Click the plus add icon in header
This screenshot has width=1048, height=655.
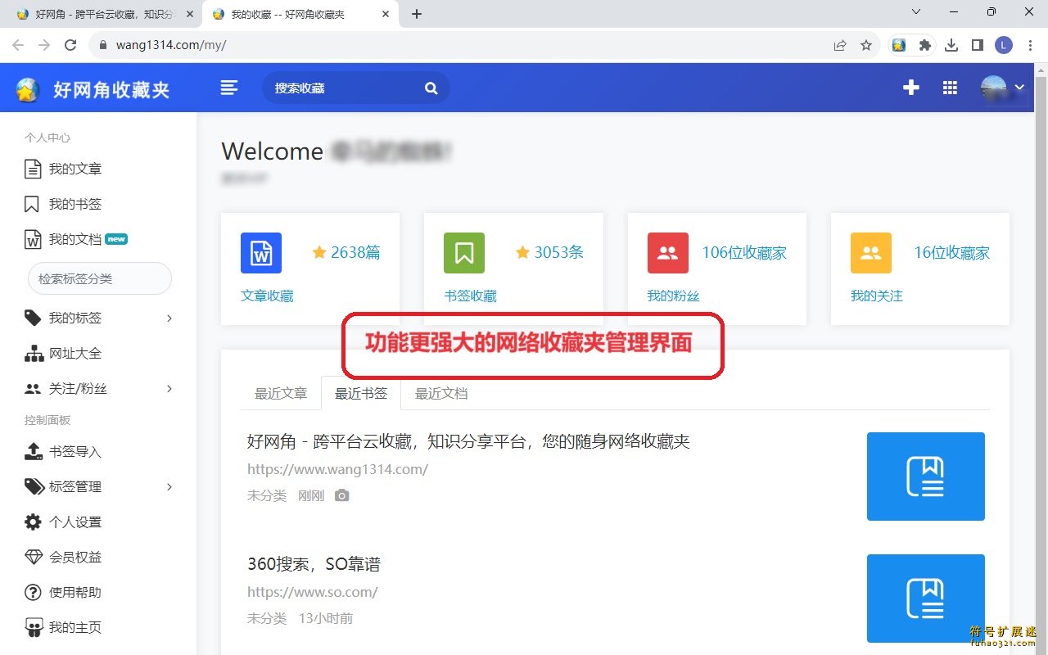point(911,88)
